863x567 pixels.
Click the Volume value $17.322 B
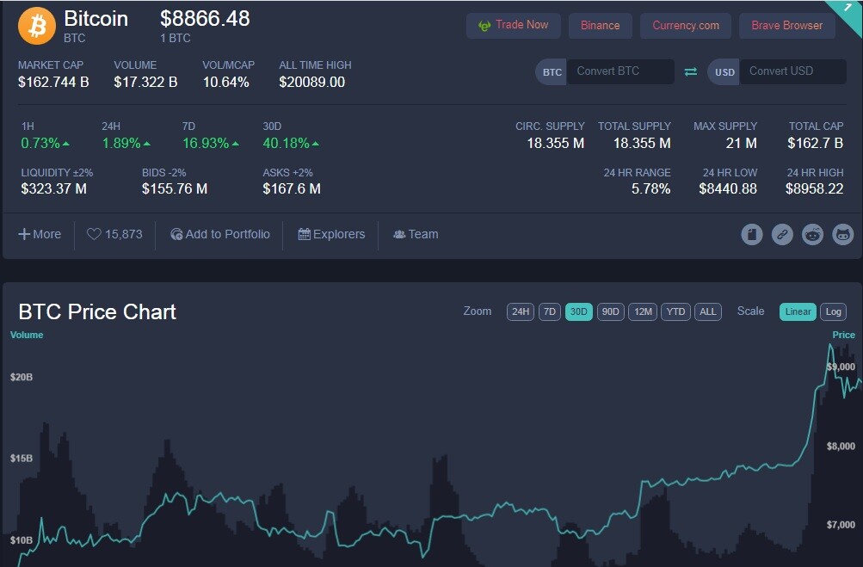click(145, 82)
